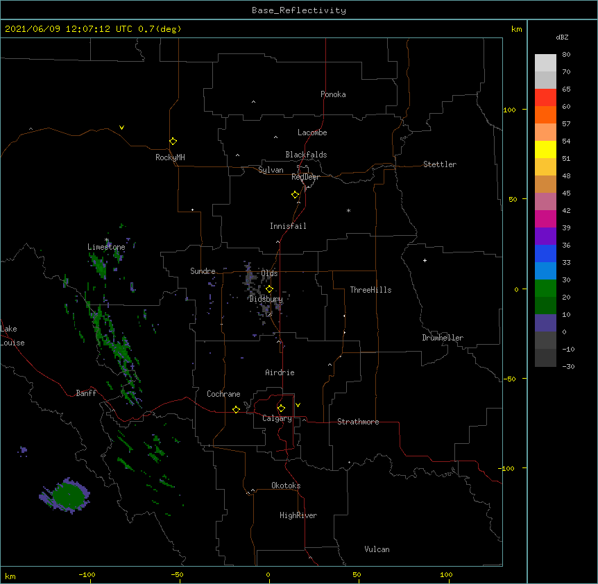Image resolution: width=598 pixels, height=584 pixels.
Task: Click the Base_Reflectivity title text
Action: 299,10
